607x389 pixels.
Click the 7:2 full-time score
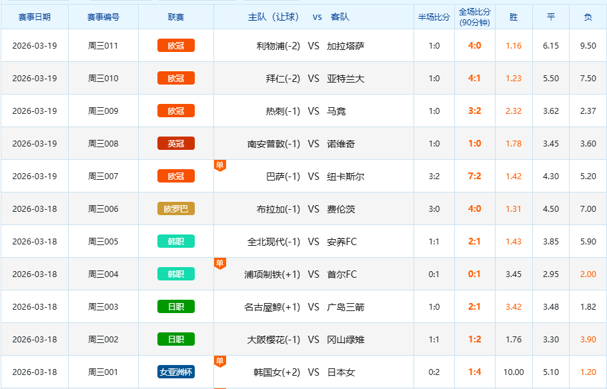(474, 177)
